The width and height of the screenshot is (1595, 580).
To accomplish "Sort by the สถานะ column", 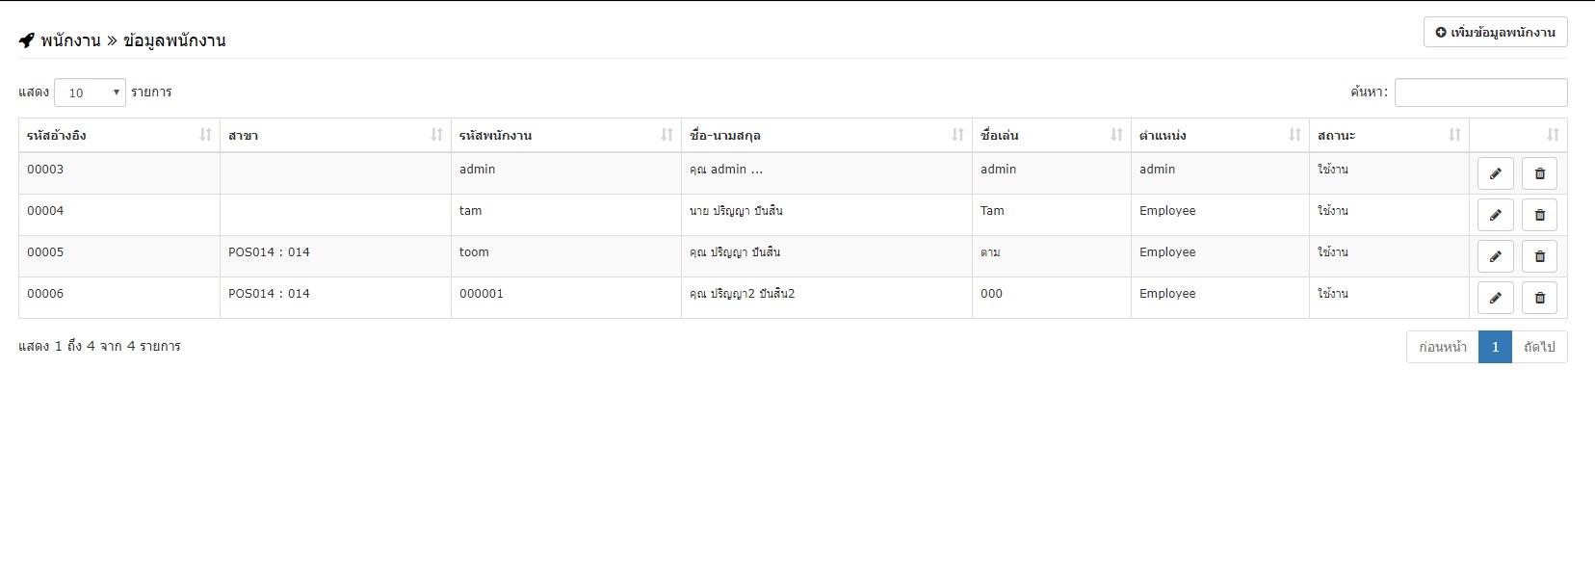I will coord(1390,135).
